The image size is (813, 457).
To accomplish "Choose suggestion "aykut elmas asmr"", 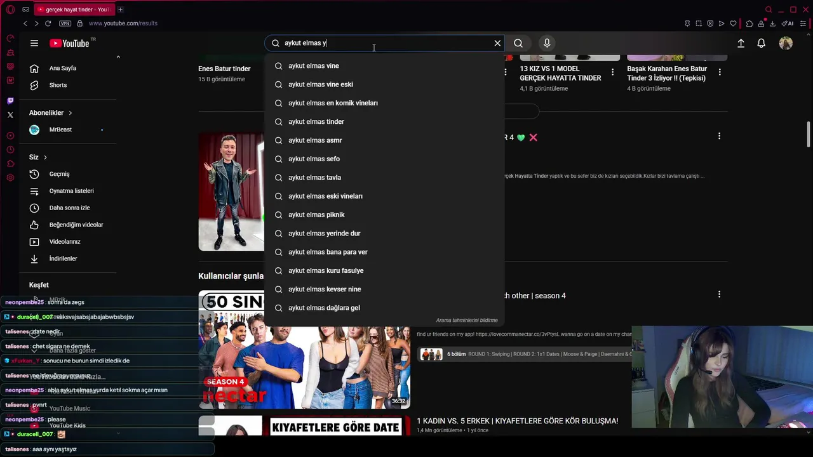I will pyautogui.click(x=384, y=140).
